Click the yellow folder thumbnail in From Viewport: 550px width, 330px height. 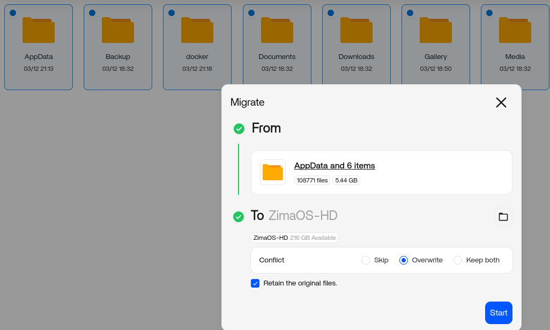[x=273, y=172]
